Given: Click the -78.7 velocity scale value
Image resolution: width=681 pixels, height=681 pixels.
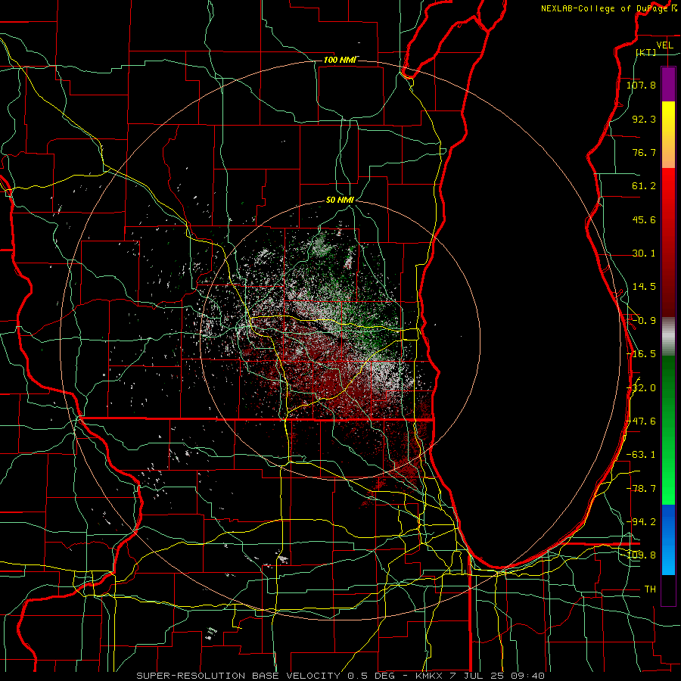Looking at the screenshot, I should click(x=641, y=489).
